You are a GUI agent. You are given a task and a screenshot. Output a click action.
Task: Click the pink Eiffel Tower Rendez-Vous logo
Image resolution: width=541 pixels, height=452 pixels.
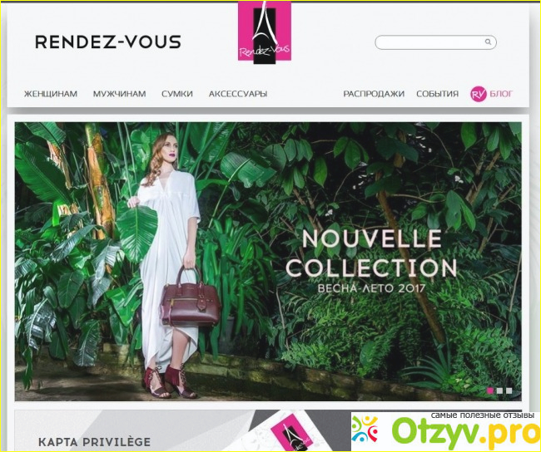pyautogui.click(x=265, y=32)
